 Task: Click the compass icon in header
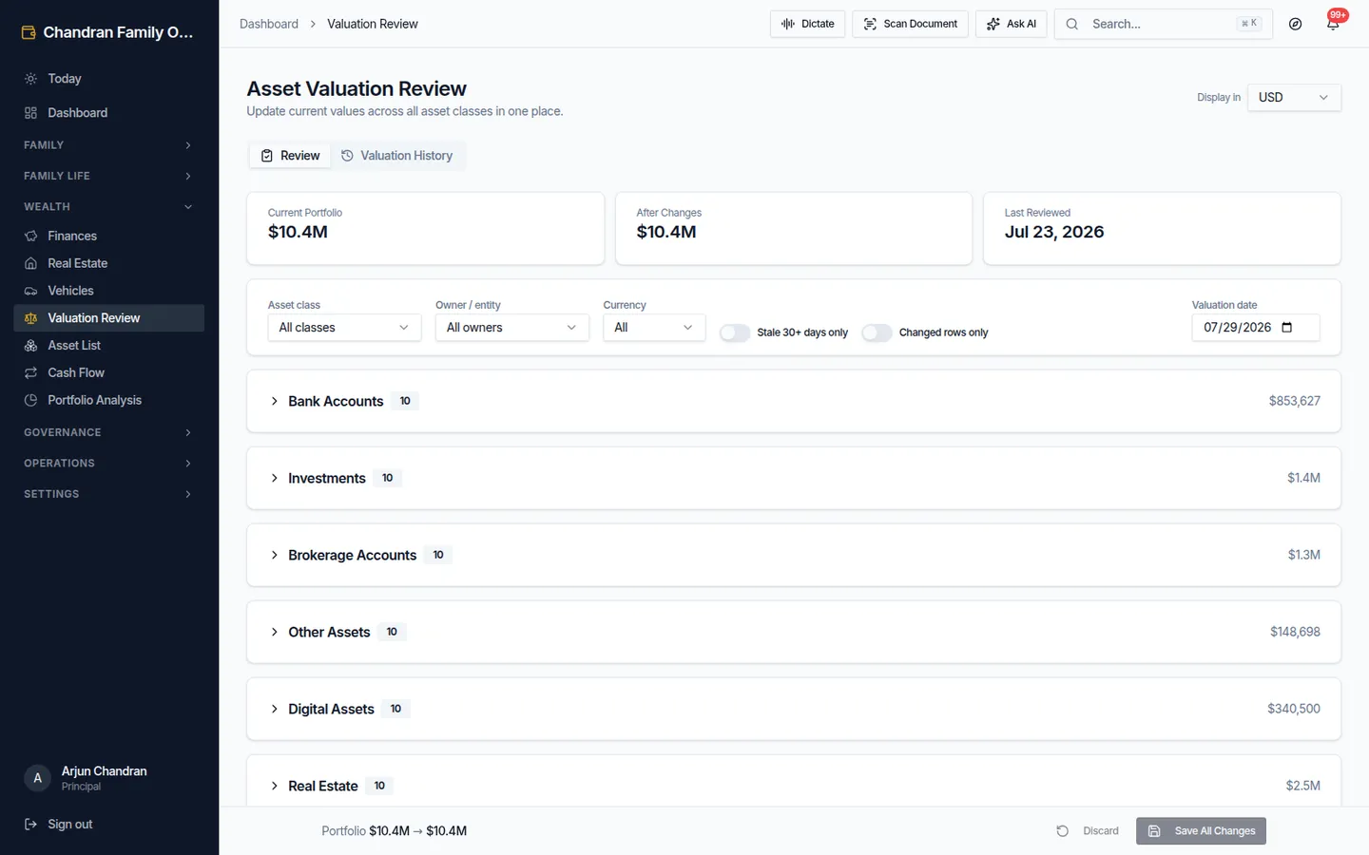1295,24
